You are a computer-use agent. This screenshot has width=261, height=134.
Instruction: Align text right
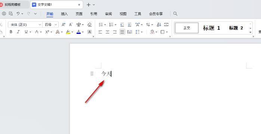point(115,32)
